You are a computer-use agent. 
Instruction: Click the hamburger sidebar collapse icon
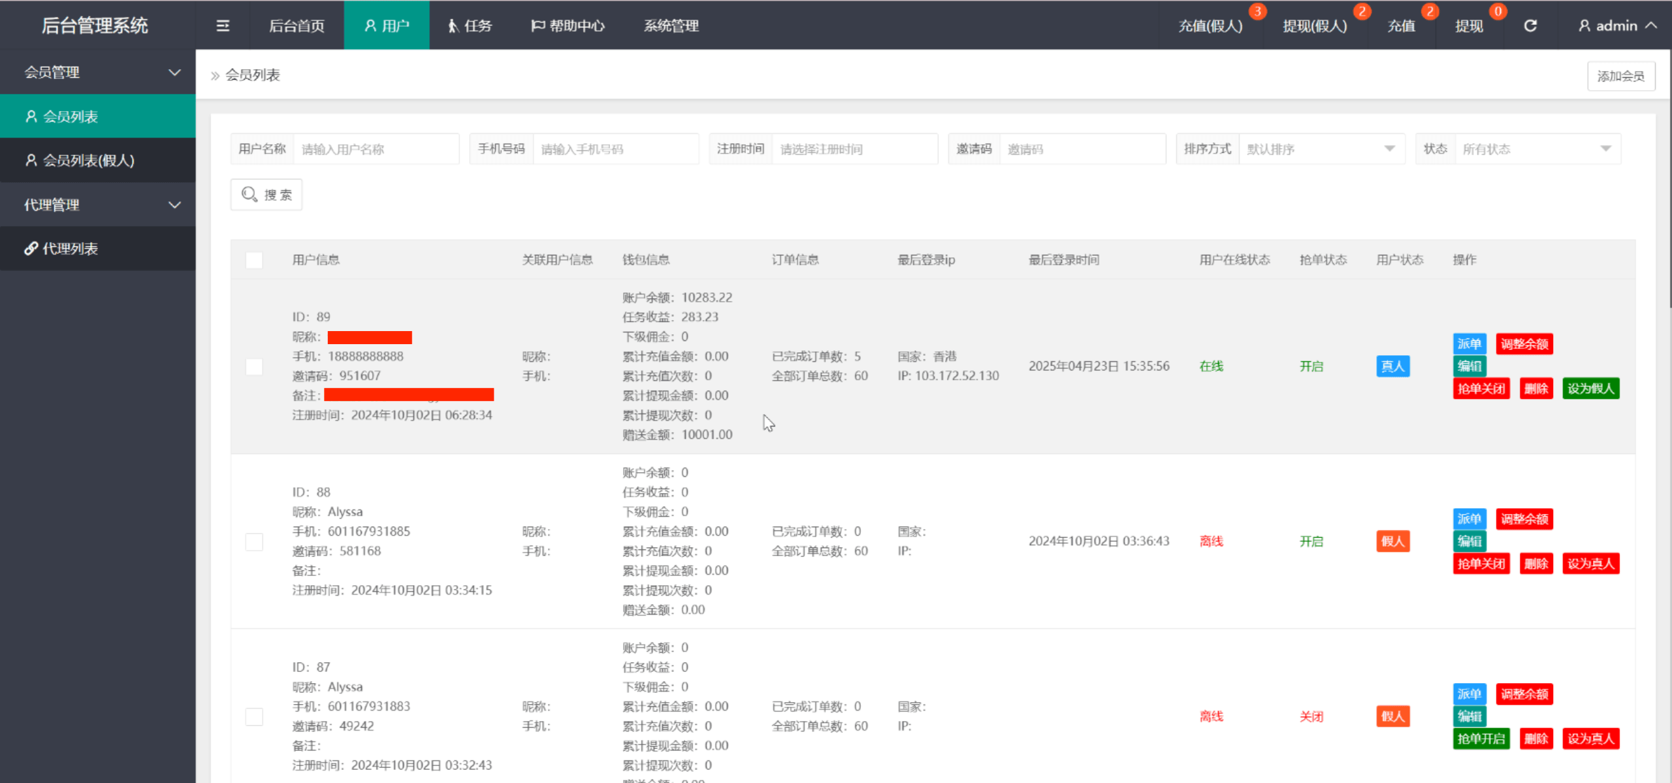point(223,25)
